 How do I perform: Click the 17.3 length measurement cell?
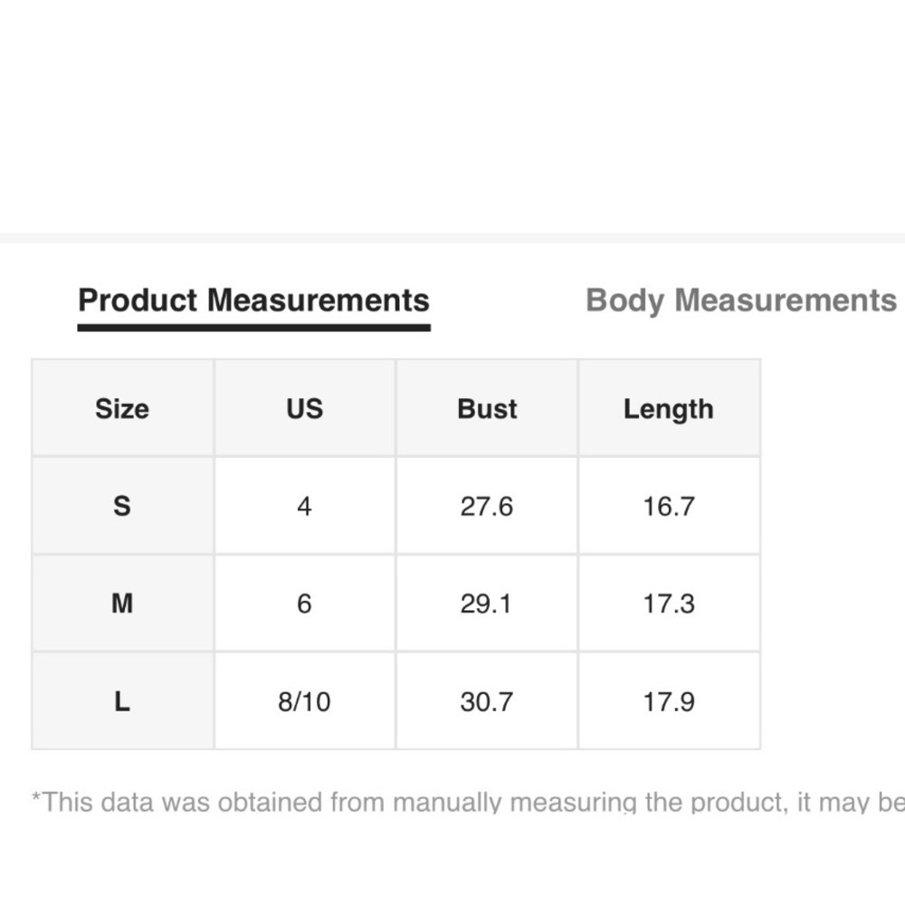tap(669, 603)
